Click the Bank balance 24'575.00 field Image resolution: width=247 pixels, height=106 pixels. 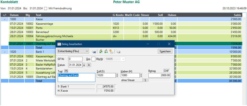[x=105, y=86]
